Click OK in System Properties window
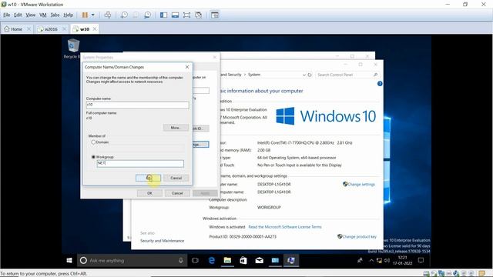The width and height of the screenshot is (493, 277). click(x=149, y=193)
